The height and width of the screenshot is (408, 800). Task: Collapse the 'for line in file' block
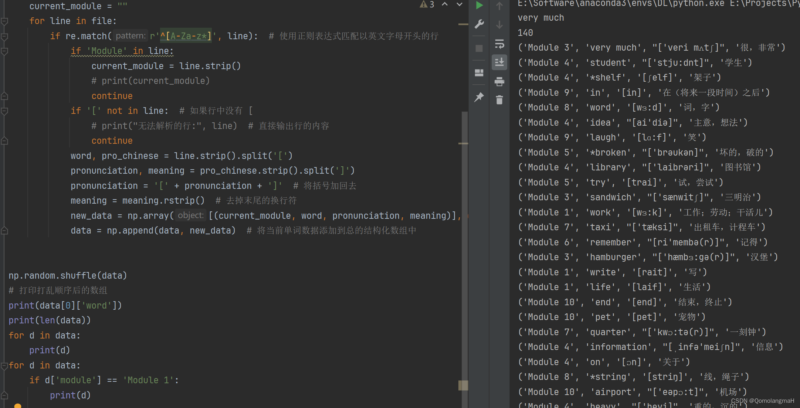[x=4, y=21]
